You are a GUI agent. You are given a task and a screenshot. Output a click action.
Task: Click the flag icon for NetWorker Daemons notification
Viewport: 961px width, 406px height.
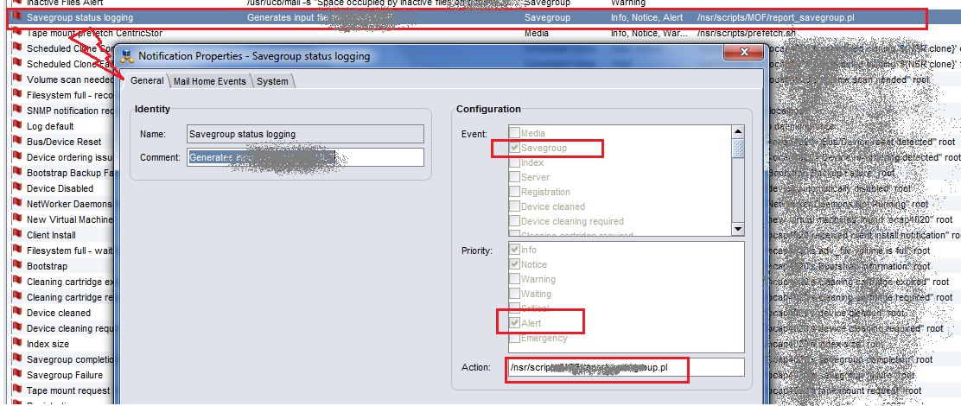(x=17, y=204)
